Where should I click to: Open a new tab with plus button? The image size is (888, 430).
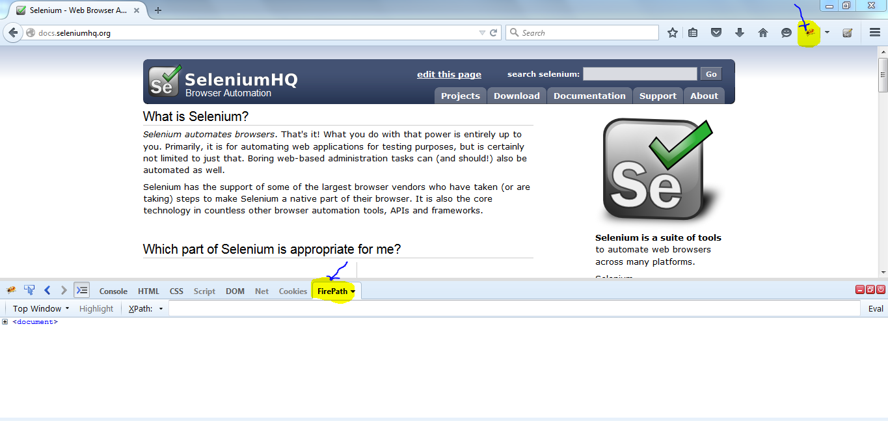click(x=158, y=10)
